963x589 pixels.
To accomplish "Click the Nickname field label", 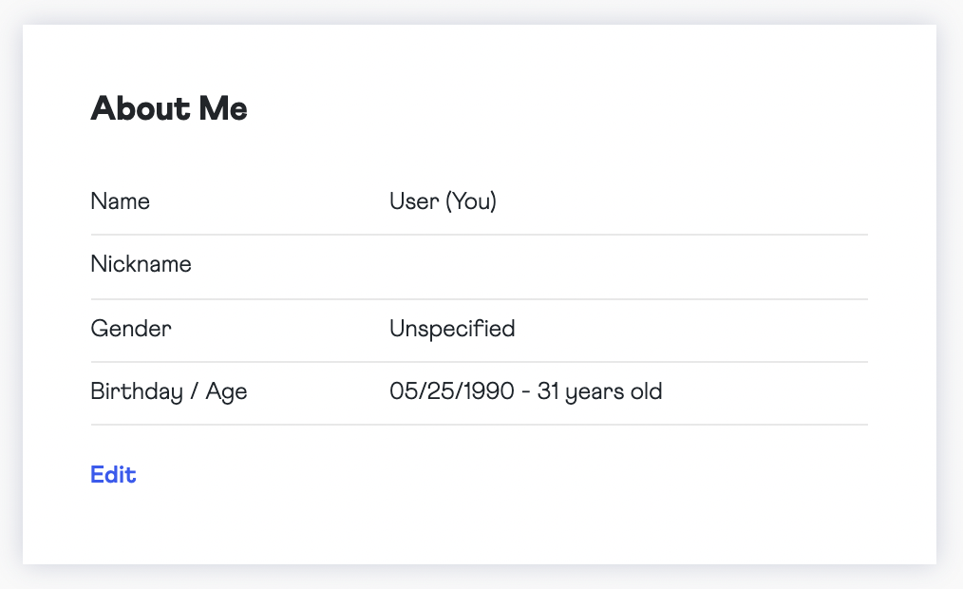I will point(141,264).
